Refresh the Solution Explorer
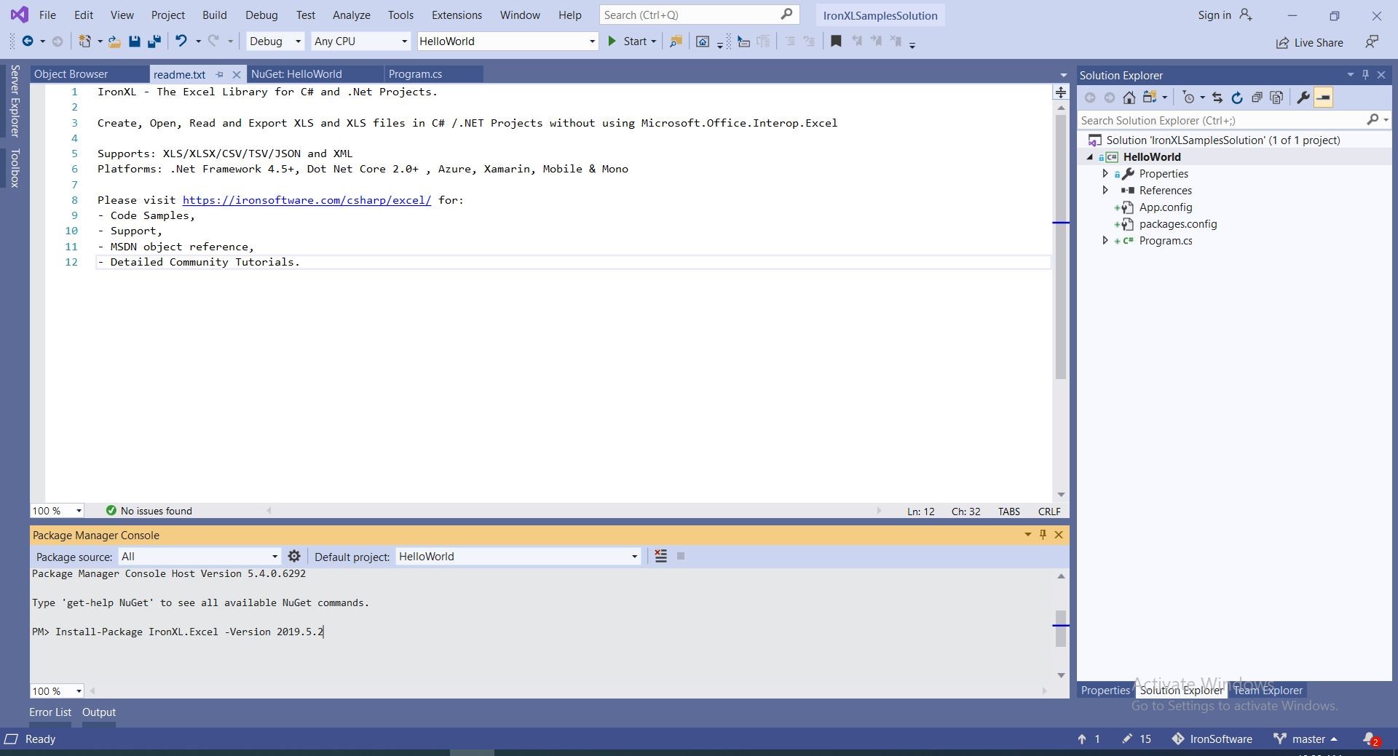Image resolution: width=1398 pixels, height=756 pixels. pos(1236,98)
